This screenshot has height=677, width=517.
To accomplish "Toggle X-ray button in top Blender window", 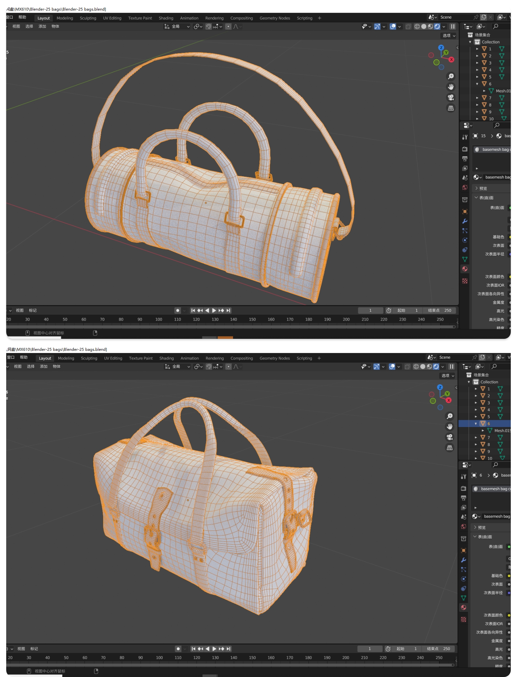I will [x=408, y=27].
